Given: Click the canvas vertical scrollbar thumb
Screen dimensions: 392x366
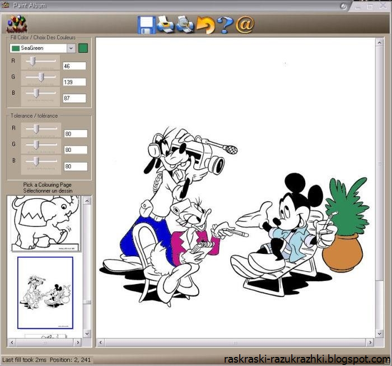Looking at the screenshot, I should pos(379,164).
